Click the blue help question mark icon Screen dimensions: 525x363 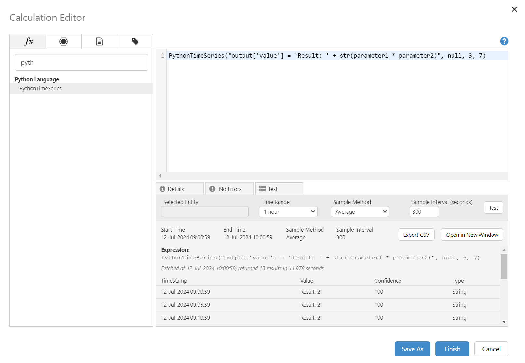[504, 41]
